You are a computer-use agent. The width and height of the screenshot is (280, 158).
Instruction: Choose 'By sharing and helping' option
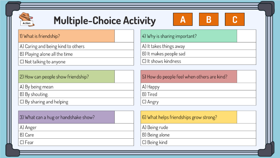[x=76, y=102]
